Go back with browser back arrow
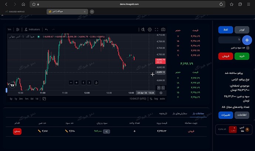The width and height of the screenshot is (255, 151). click(x=6, y=4)
